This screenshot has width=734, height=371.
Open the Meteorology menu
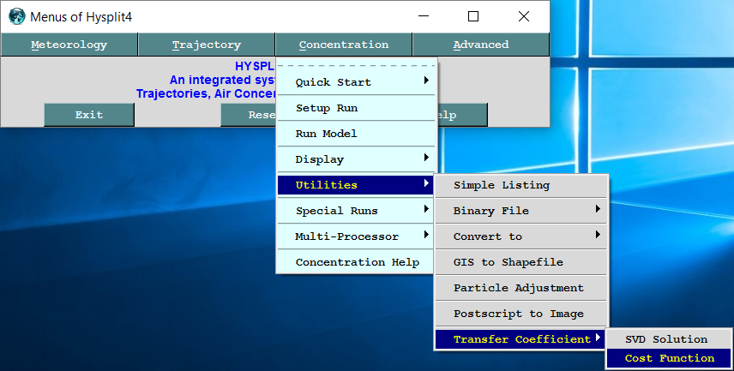pyautogui.click(x=69, y=45)
